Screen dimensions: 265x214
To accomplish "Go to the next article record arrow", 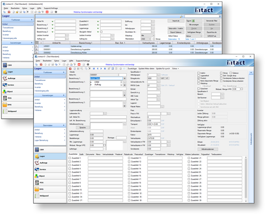I will 101,68.
